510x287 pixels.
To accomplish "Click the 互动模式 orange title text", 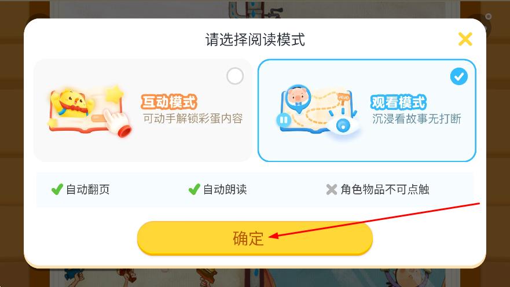I will pos(169,102).
